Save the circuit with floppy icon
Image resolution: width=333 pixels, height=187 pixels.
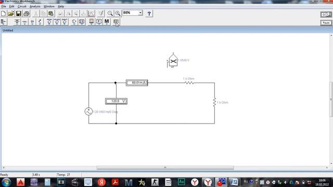[19, 14]
